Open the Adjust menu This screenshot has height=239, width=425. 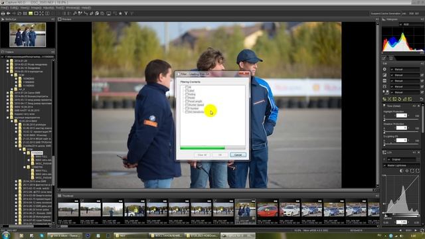[x=48, y=8]
